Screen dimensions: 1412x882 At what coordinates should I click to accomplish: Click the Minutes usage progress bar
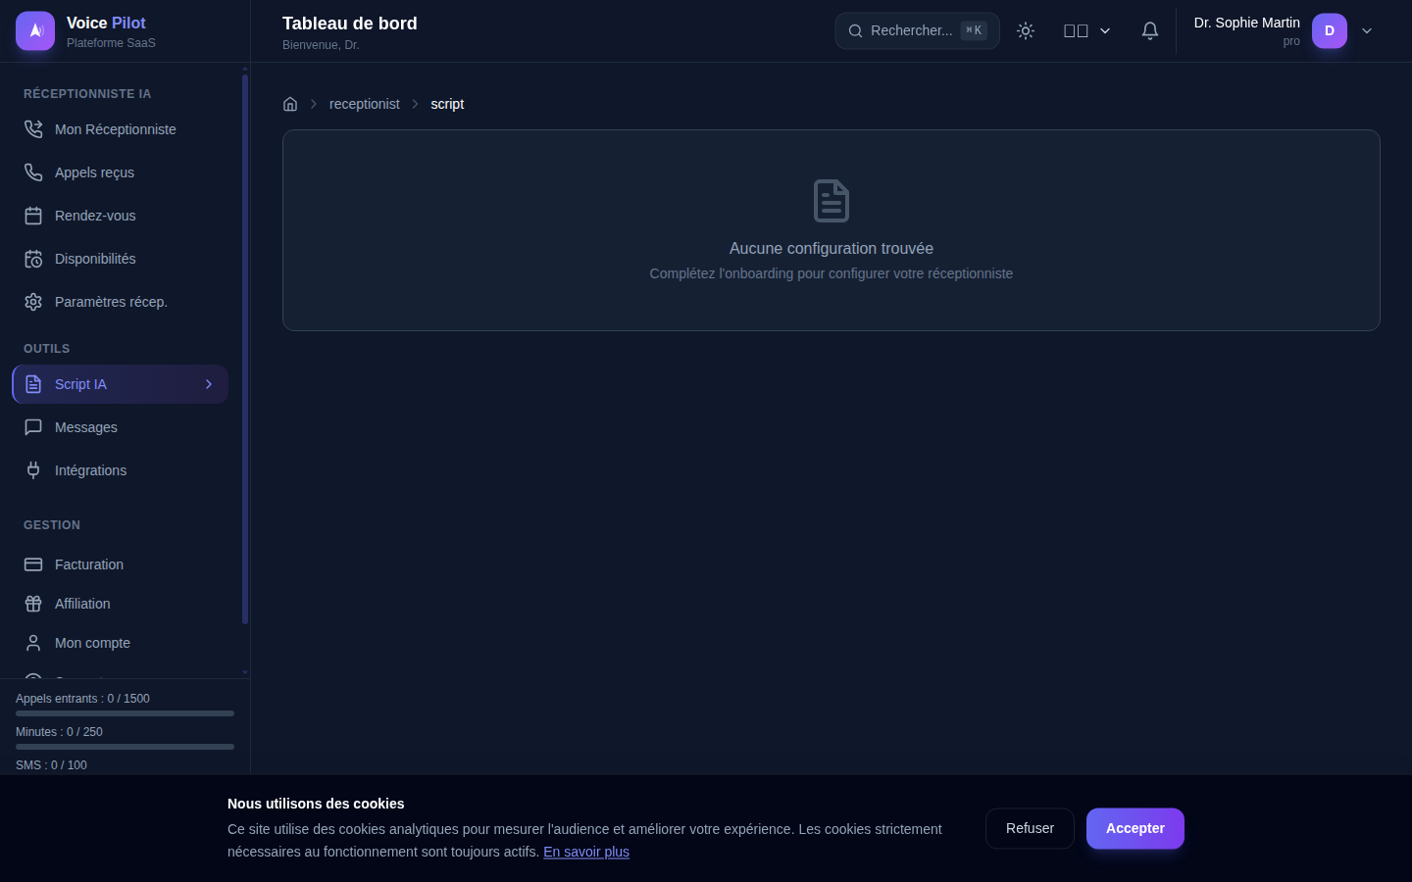125,747
